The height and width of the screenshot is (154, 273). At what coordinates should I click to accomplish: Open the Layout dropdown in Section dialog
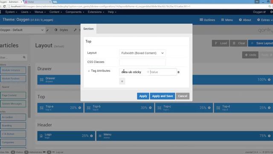[142, 53]
